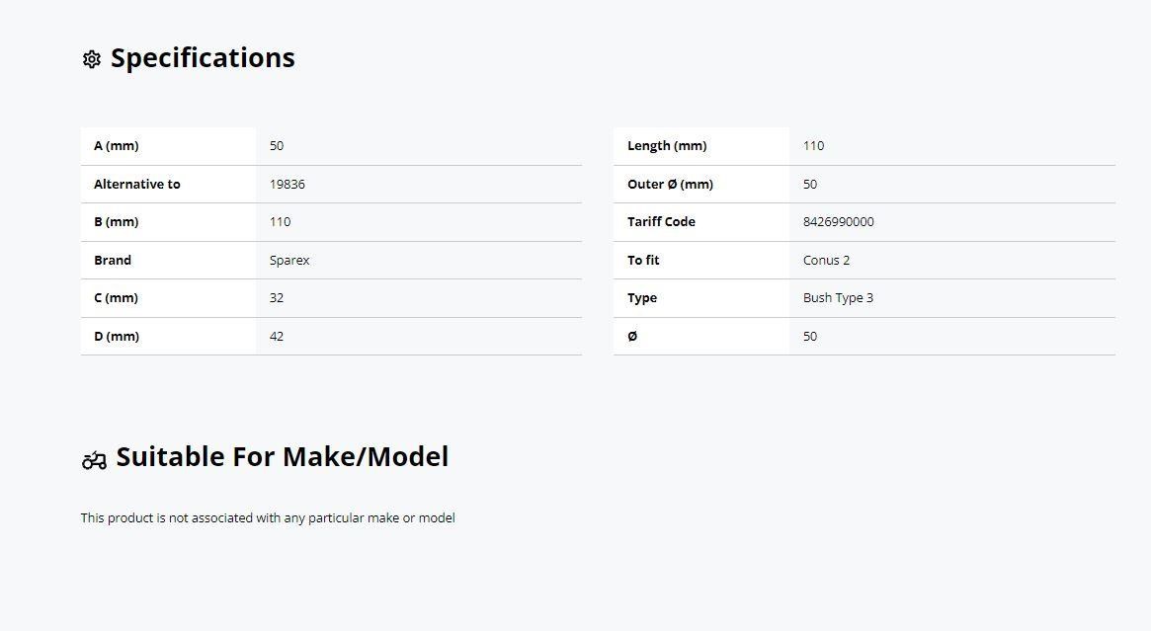Click the Length (mm) value 110
Image resolution: width=1151 pixels, height=631 pixels.
[x=813, y=145]
